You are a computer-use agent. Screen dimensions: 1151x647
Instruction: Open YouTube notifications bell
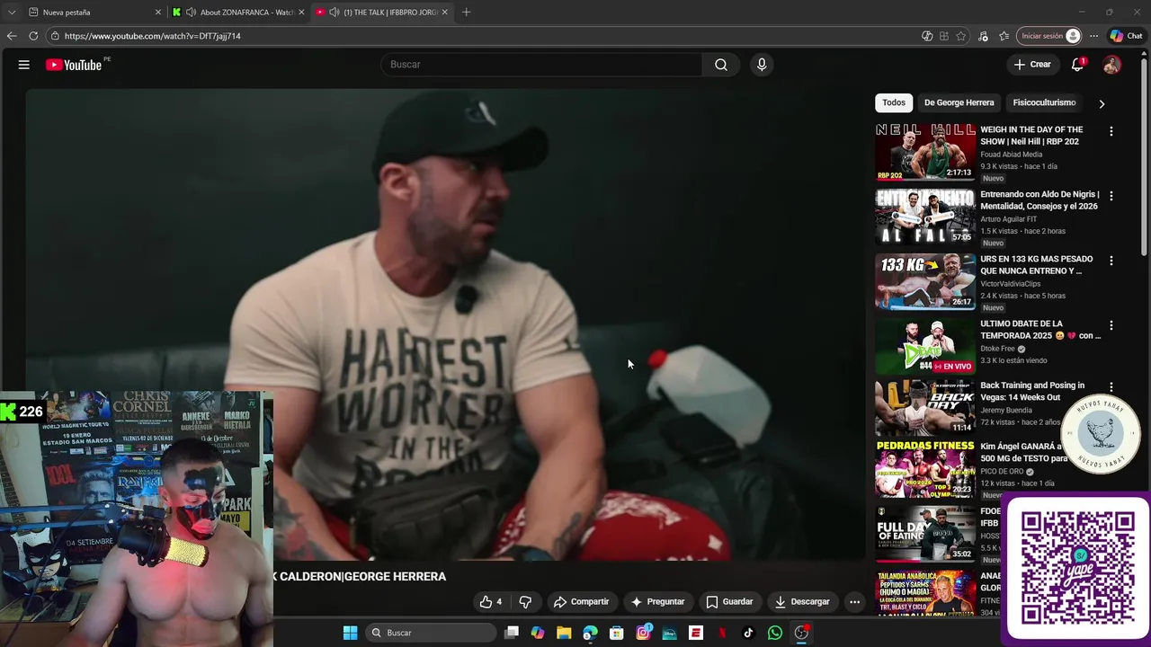coord(1077,65)
